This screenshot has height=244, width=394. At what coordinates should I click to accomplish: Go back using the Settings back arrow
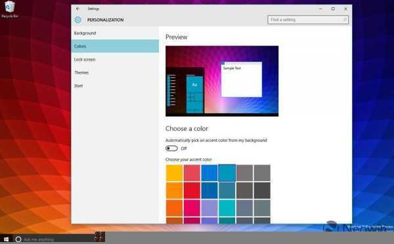(x=77, y=9)
